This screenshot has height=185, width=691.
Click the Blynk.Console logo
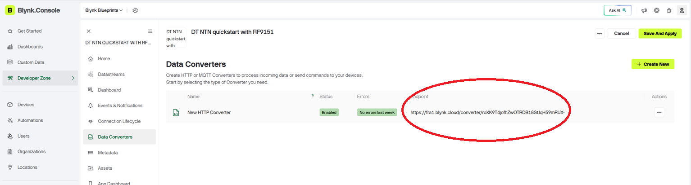[x=32, y=10]
